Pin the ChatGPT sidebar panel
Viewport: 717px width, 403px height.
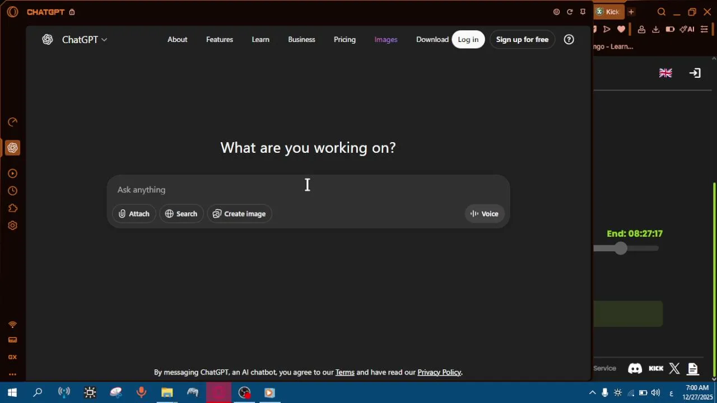pos(583,12)
